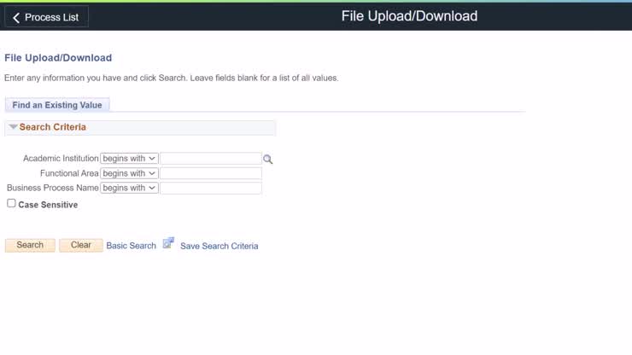Click the Search button
Image resolution: width=632 pixels, height=355 pixels.
click(x=30, y=245)
